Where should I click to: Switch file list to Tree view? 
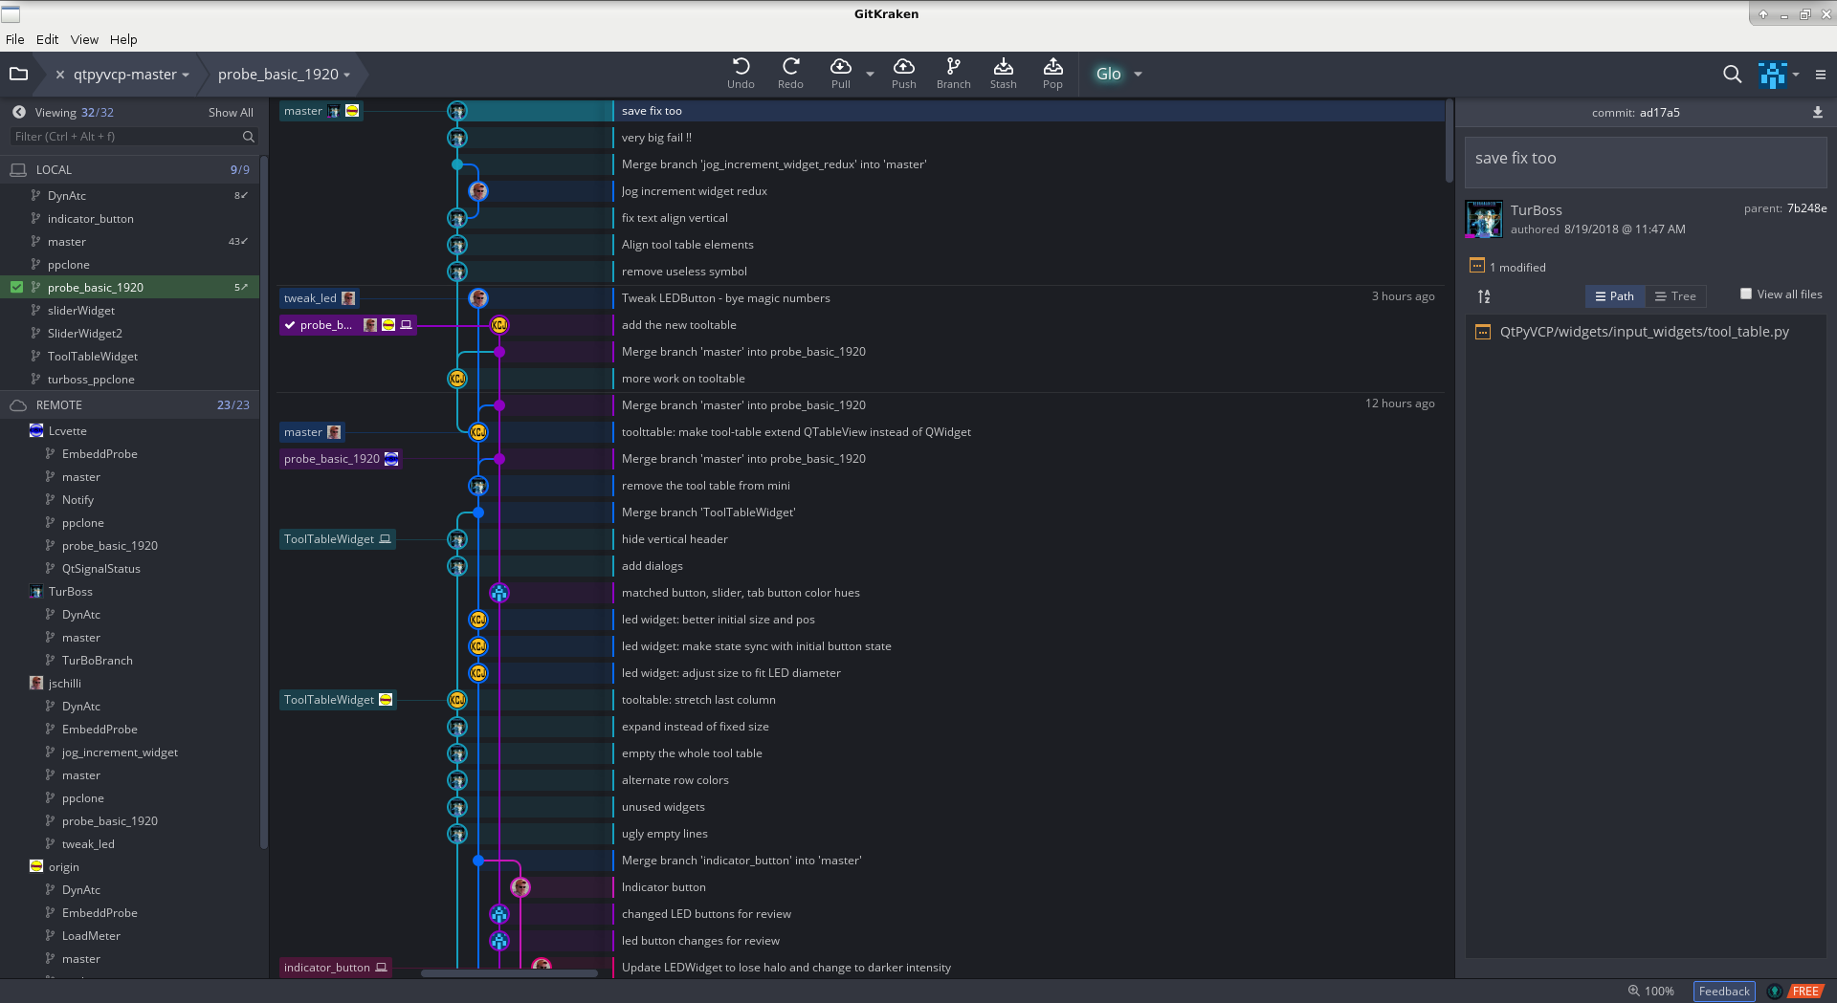[x=1675, y=296]
